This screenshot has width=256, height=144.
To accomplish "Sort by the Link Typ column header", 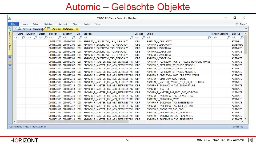I will click(x=236, y=34).
